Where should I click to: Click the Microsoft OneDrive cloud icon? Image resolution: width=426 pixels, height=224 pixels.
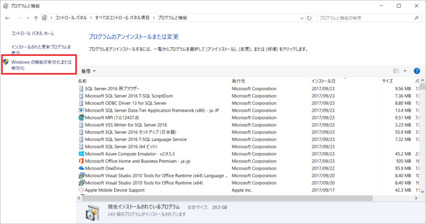(x=81, y=168)
